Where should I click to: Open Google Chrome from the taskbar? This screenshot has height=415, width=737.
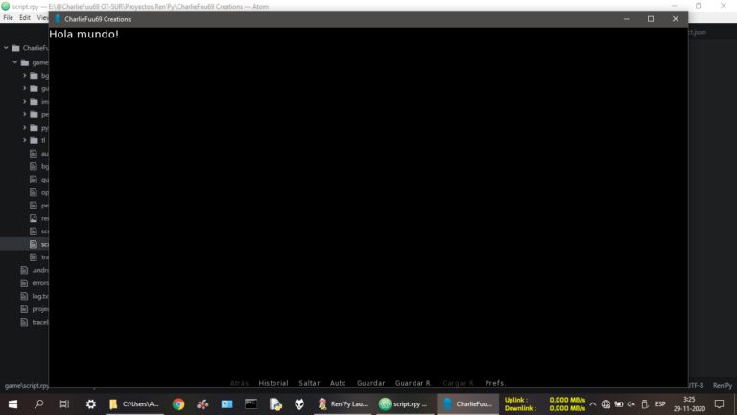pos(178,404)
